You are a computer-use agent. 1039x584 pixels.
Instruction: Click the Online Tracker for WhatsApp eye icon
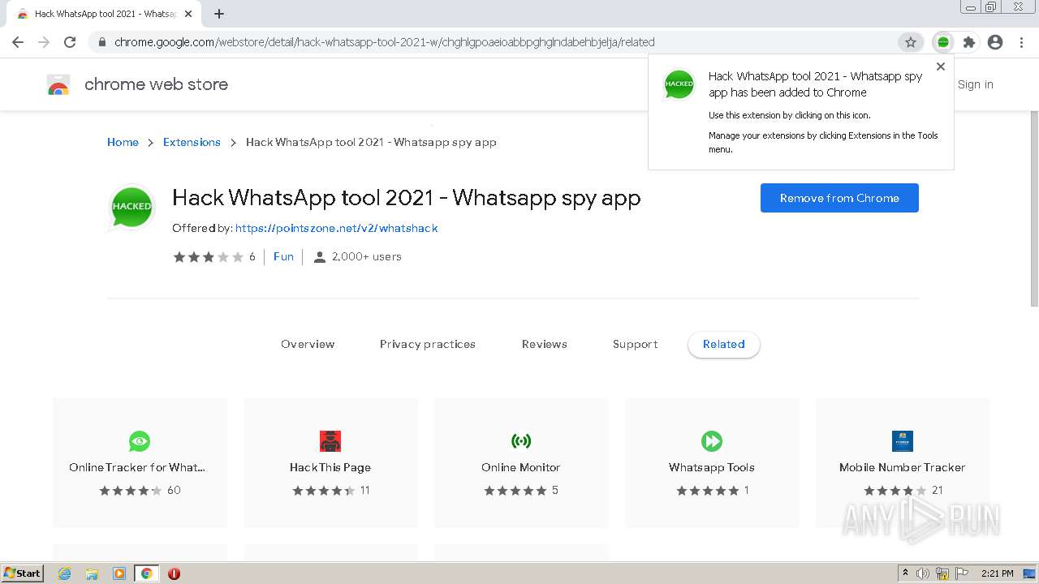coord(140,441)
